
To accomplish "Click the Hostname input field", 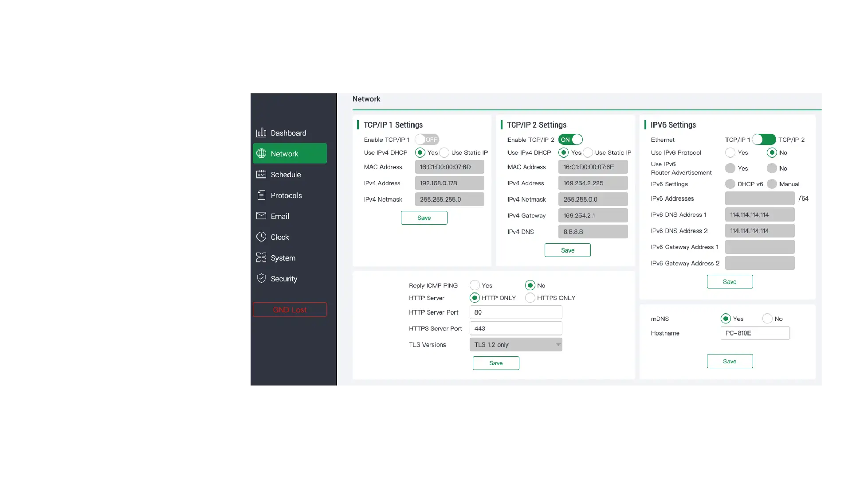I will click(755, 333).
